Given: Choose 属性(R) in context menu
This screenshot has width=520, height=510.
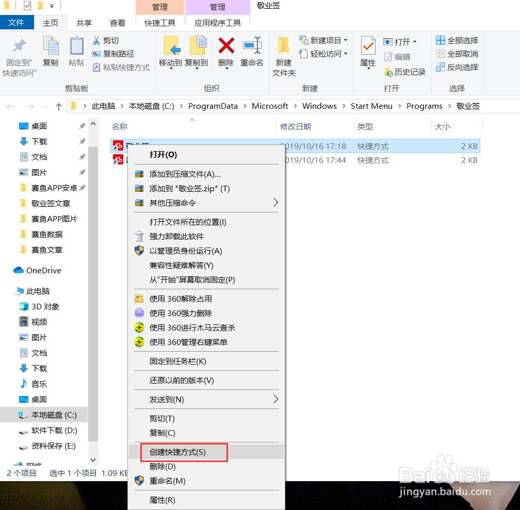Looking at the screenshot, I should coord(206,500).
